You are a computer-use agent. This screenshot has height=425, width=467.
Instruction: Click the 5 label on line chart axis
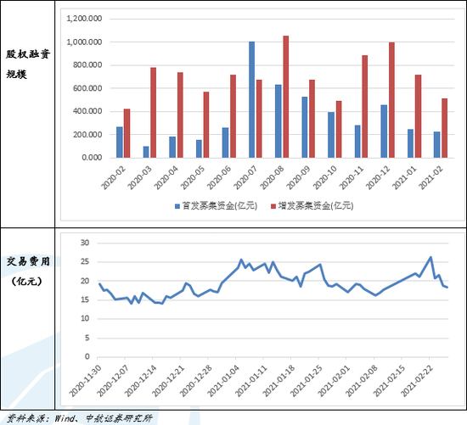click(87, 338)
